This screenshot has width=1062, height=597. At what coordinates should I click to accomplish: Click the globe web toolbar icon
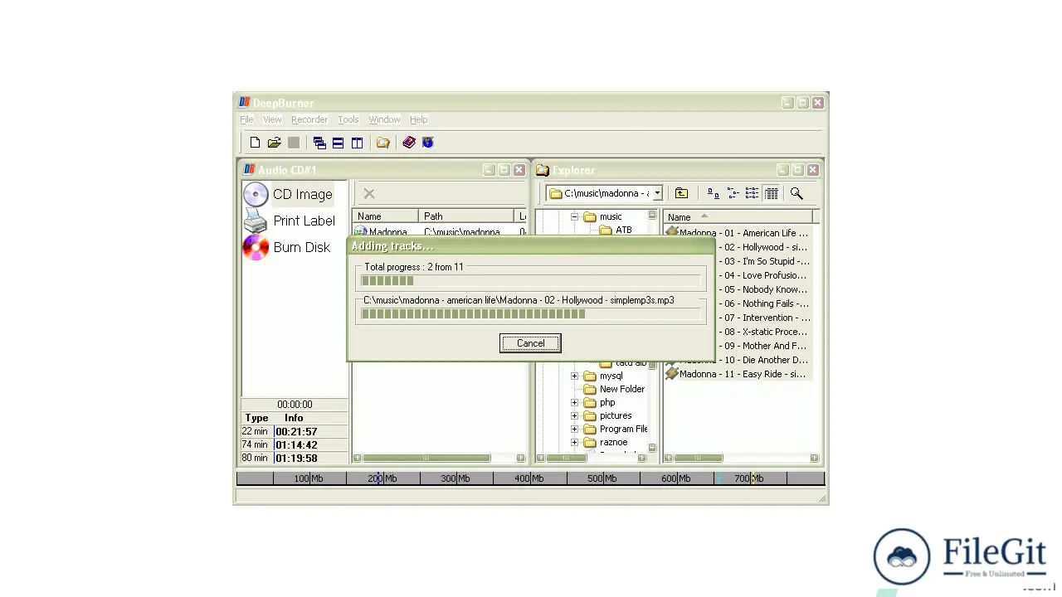pos(428,143)
